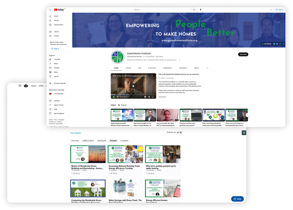Switch to the COMMUNITY tab
This screenshot has width=293, height=210.
pyautogui.click(x=167, y=68)
